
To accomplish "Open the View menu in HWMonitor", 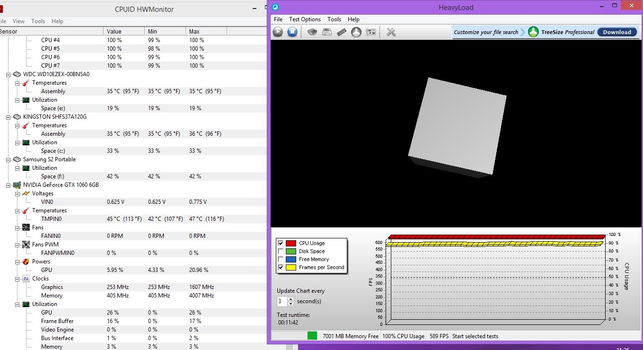I will [18, 21].
